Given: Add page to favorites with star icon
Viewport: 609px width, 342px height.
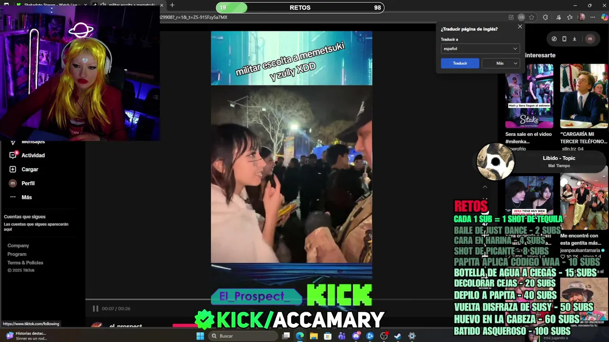Looking at the screenshot, I should click(x=531, y=17).
